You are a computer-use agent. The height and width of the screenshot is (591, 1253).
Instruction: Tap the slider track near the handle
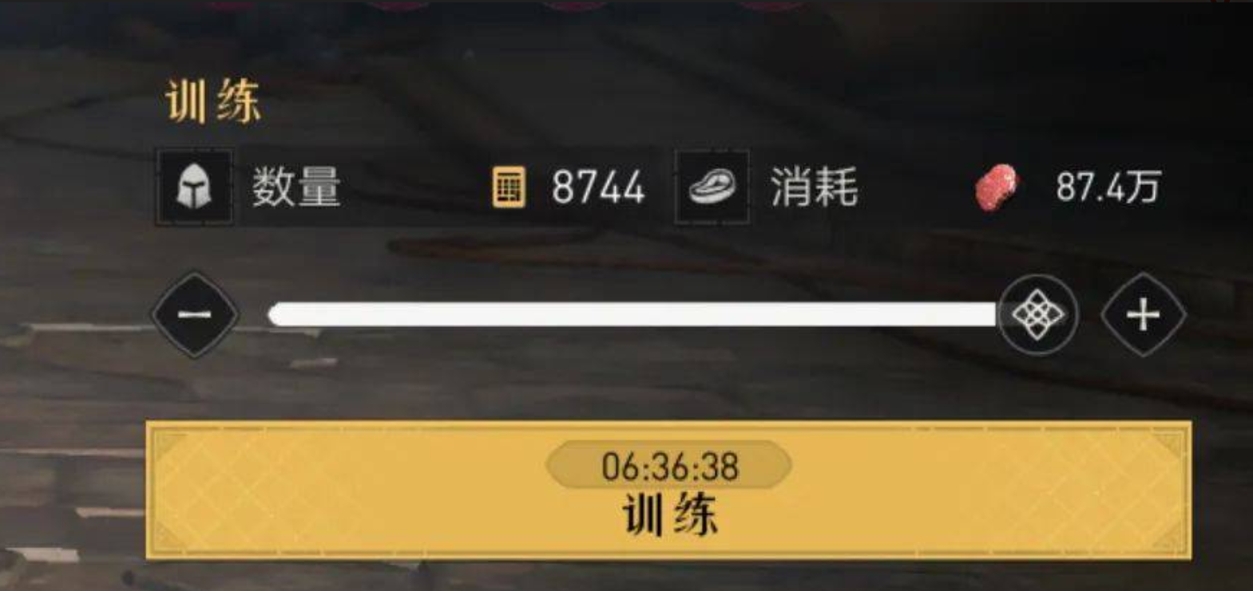click(x=978, y=314)
